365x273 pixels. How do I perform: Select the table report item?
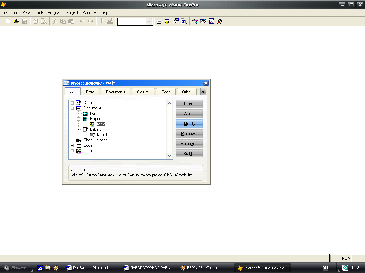[101, 124]
